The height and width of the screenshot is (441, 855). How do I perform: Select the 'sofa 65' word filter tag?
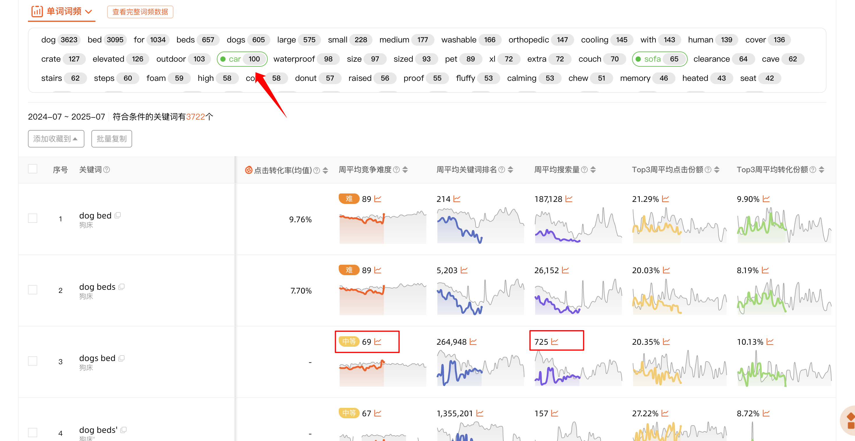click(659, 59)
